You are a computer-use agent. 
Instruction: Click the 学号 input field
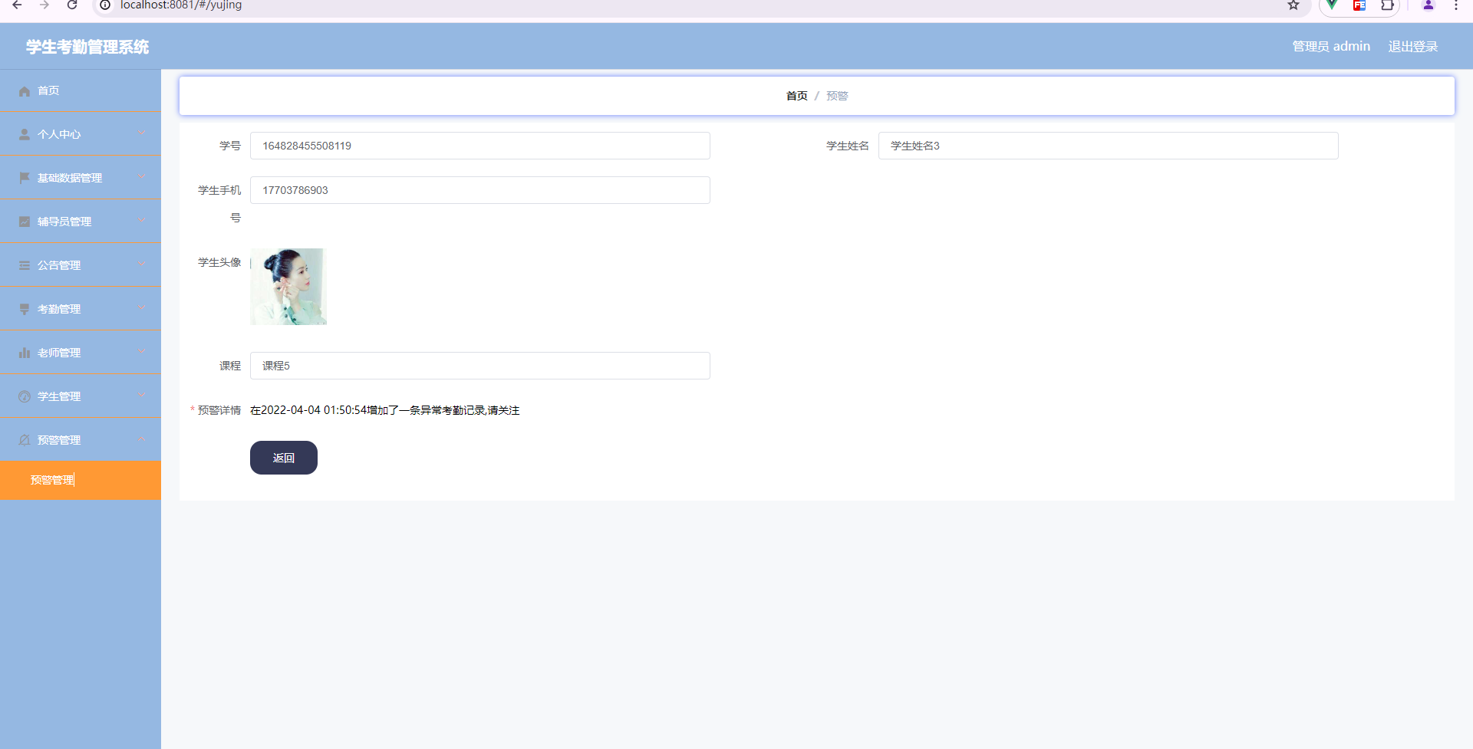(x=480, y=146)
